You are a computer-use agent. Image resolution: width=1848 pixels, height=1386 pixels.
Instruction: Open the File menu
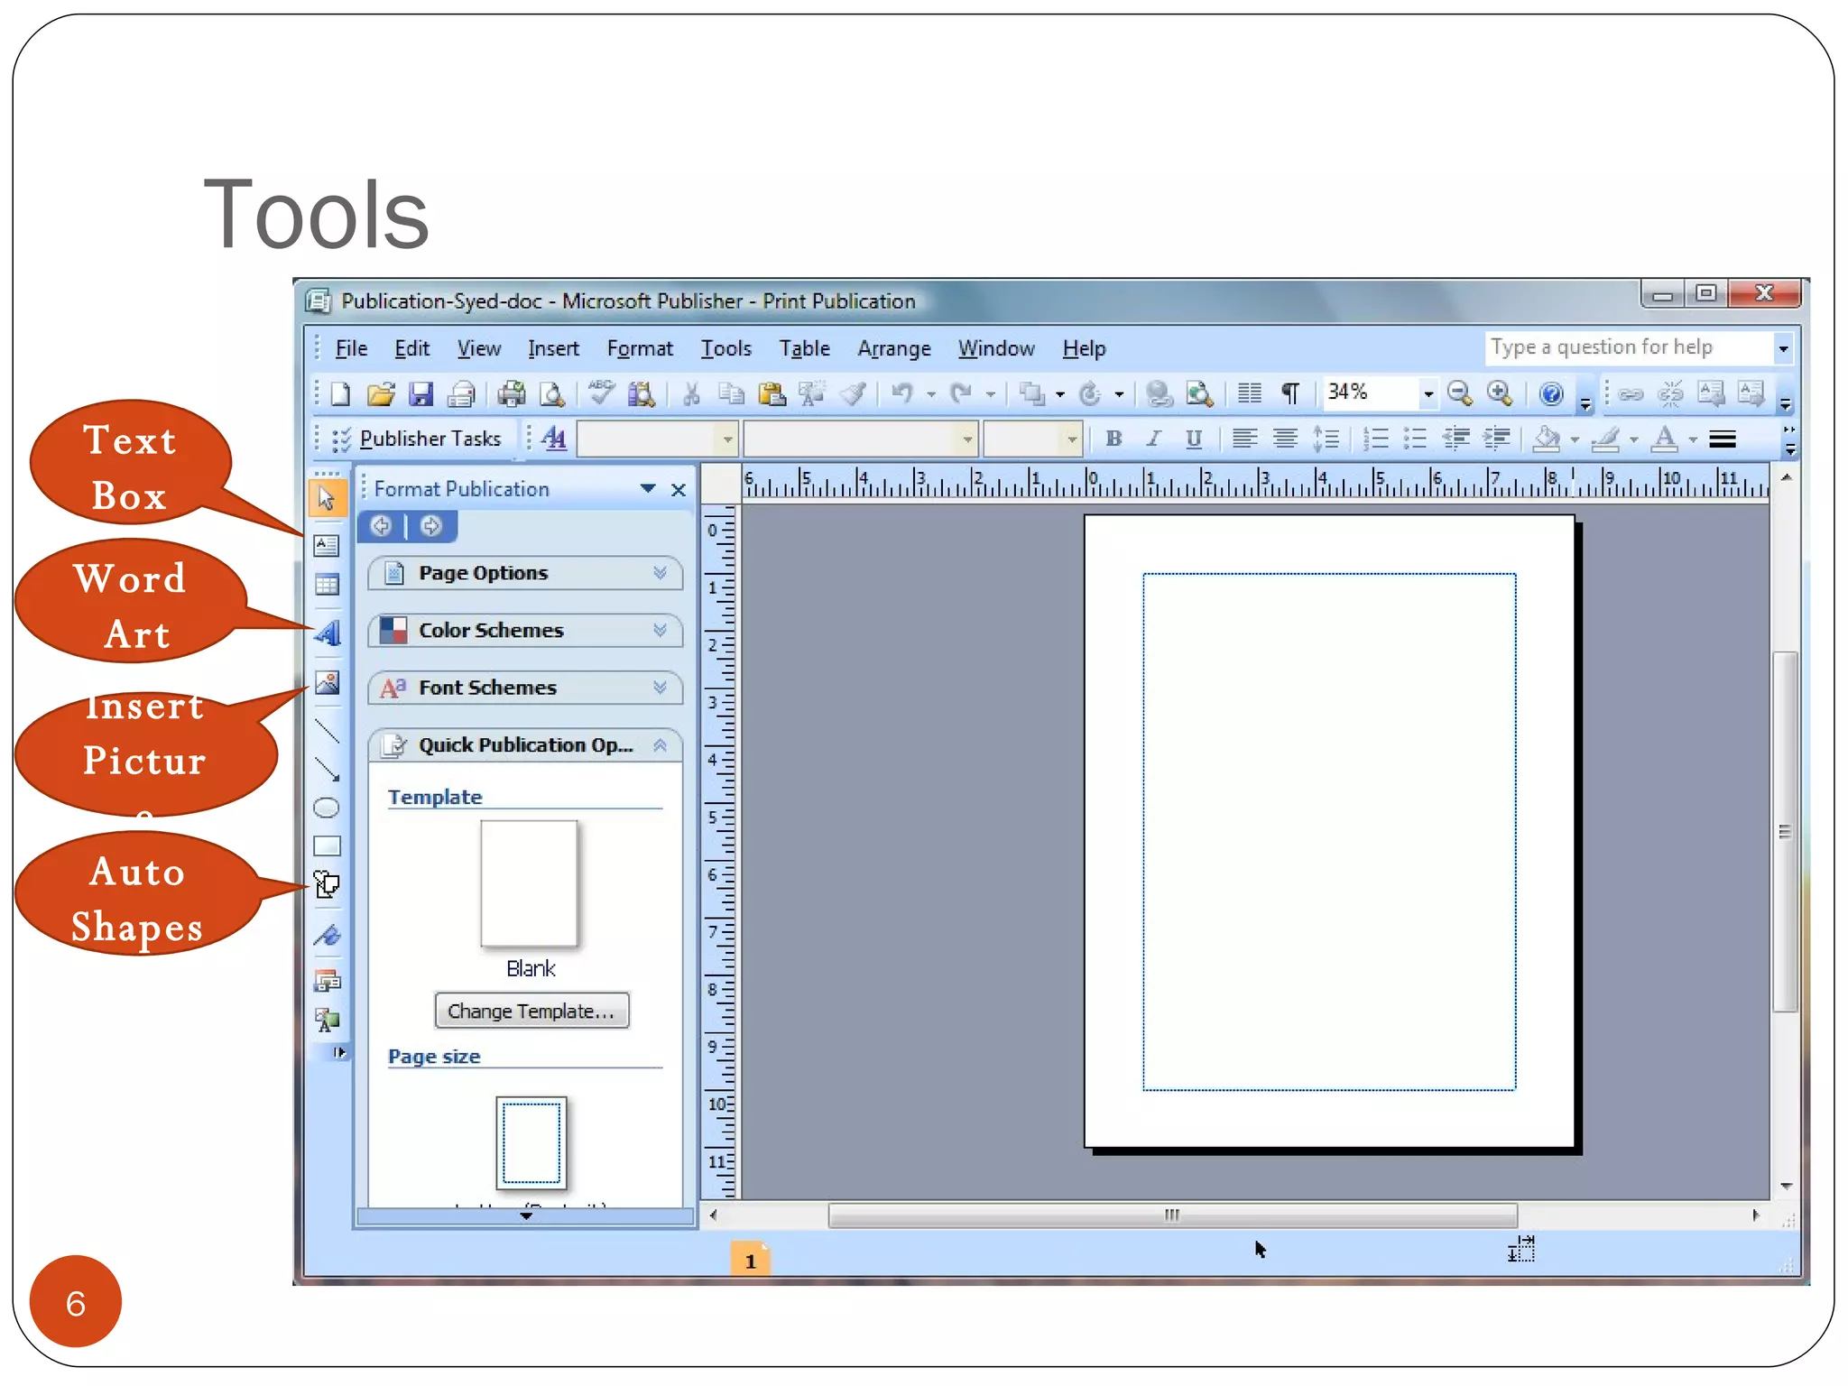click(351, 348)
